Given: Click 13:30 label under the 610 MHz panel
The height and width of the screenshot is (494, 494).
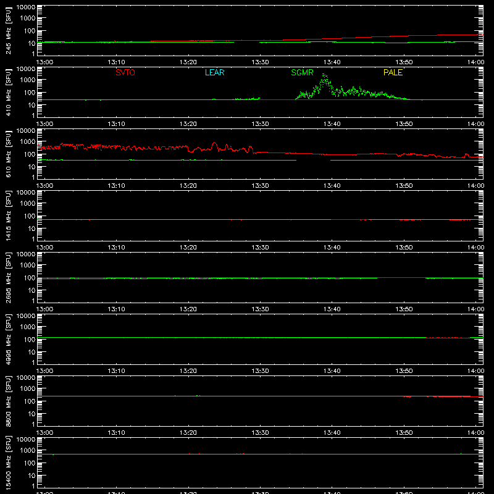Looking at the screenshot, I should [260, 186].
